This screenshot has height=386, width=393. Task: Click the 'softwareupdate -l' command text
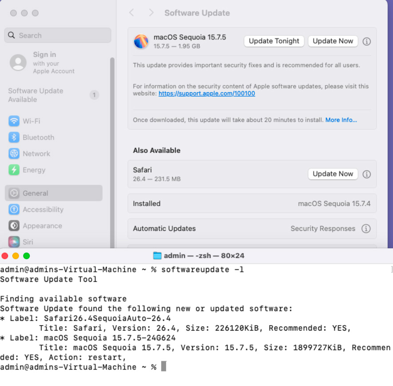click(202, 270)
